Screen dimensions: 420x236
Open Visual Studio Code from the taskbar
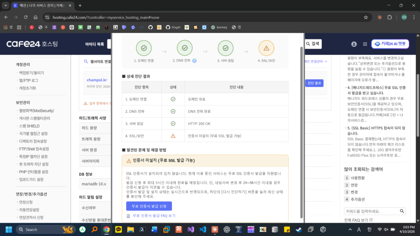(x=203, y=229)
